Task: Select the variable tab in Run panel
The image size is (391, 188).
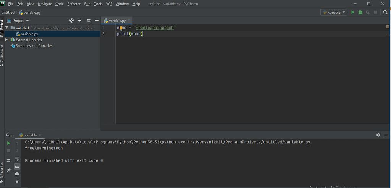Action: 31,135
